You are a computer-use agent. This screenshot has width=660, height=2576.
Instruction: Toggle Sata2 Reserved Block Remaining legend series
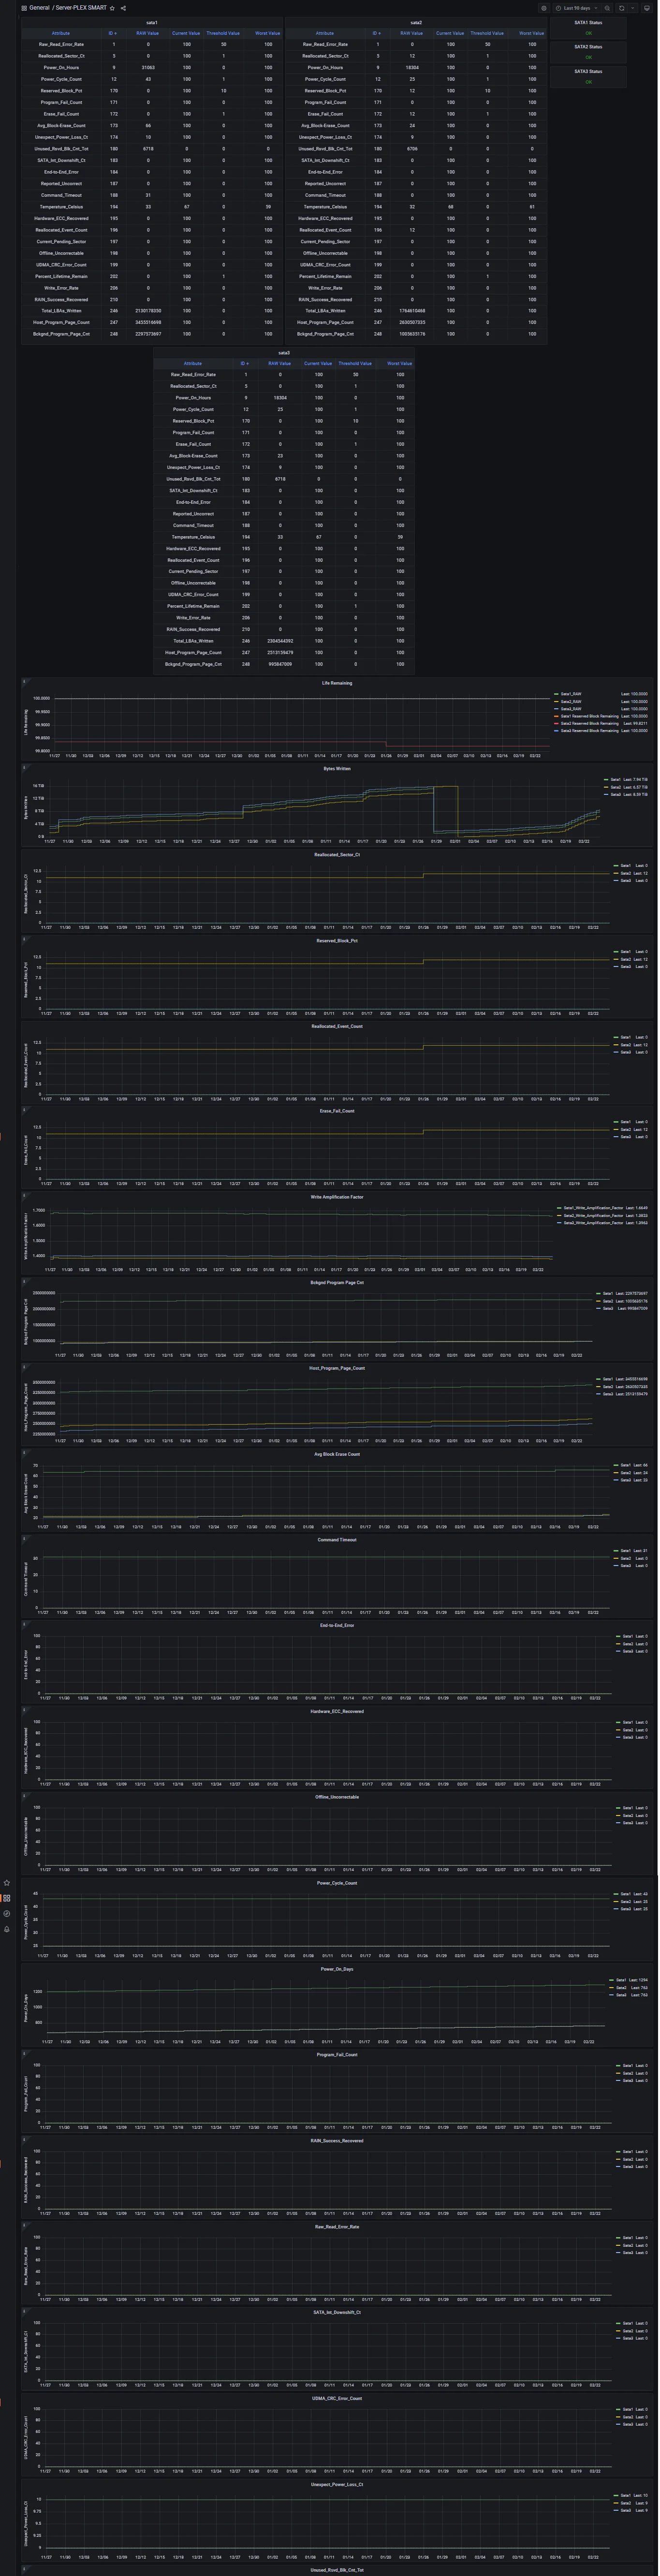[589, 723]
